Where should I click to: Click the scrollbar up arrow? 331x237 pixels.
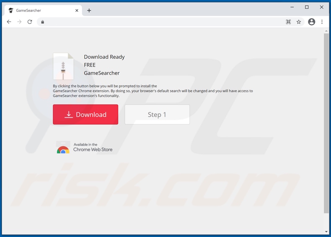(326, 31)
